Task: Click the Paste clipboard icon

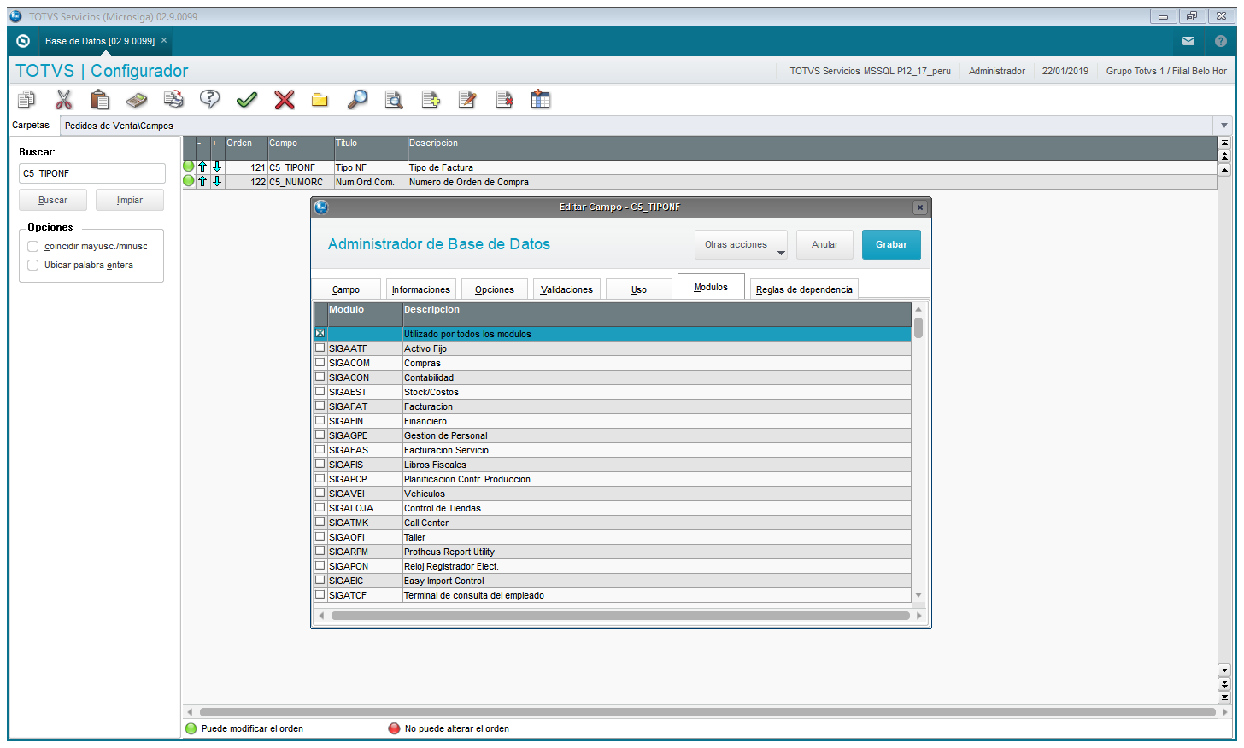Action: click(100, 100)
